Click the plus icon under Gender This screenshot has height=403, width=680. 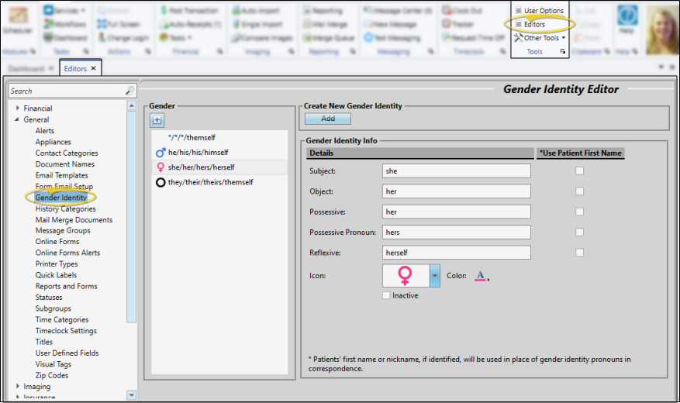[157, 120]
